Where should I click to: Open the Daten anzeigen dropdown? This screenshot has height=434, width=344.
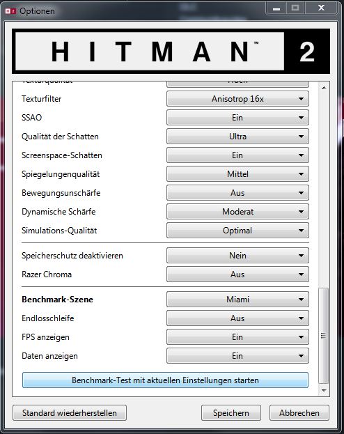click(237, 356)
